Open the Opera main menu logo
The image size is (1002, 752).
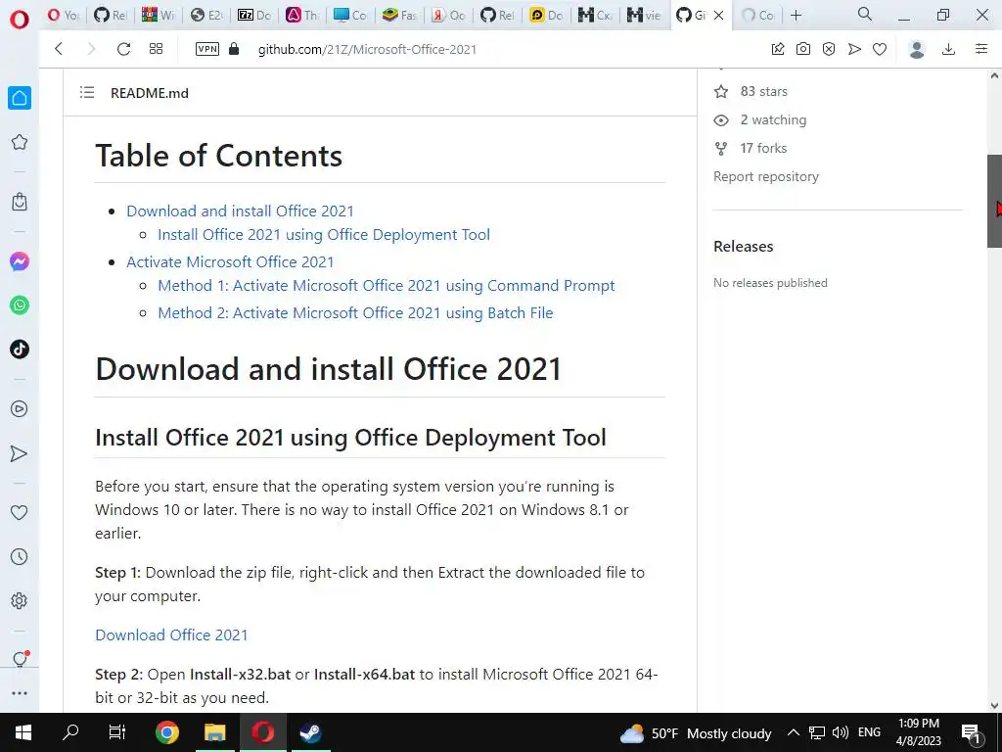(x=20, y=19)
